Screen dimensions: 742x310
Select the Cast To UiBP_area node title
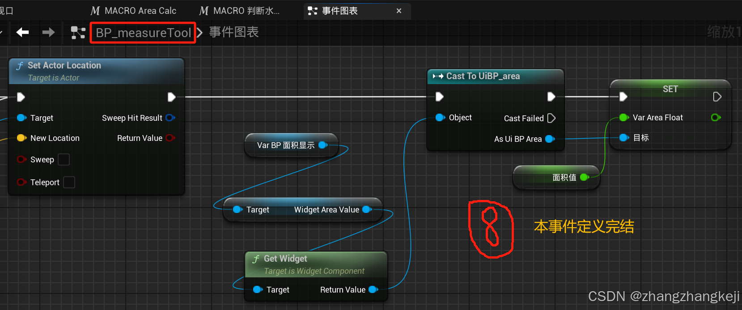tap(483, 76)
